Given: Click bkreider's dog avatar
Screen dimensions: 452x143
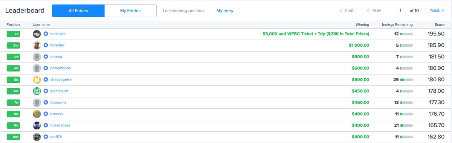Looking at the screenshot, I should 37,45.
